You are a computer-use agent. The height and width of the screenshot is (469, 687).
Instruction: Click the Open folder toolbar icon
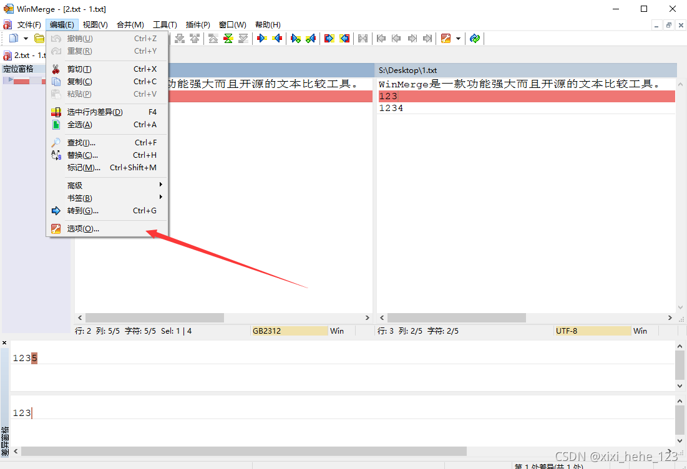[39, 39]
